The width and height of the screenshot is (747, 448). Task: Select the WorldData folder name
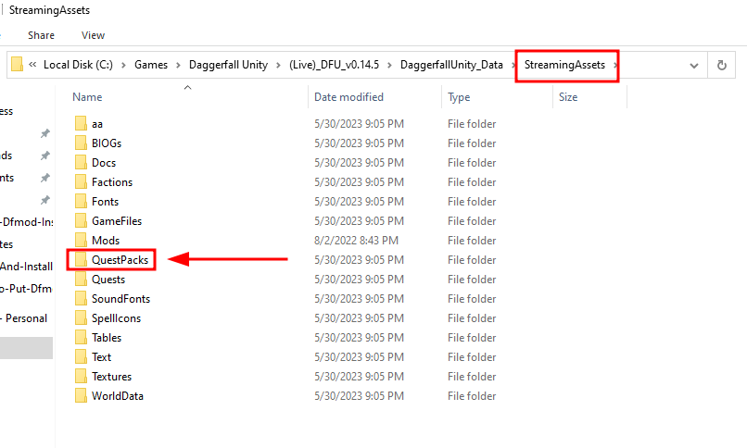[118, 395]
